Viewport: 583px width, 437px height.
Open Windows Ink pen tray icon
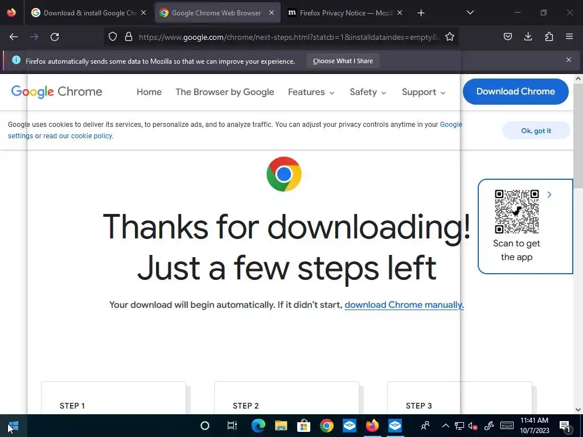click(x=489, y=426)
